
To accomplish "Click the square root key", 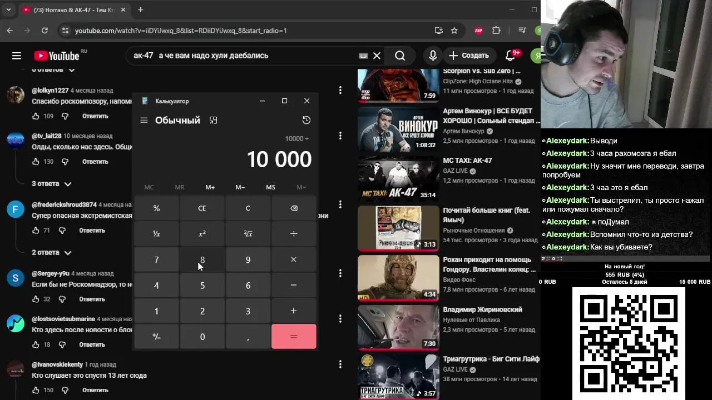I will 248,234.
